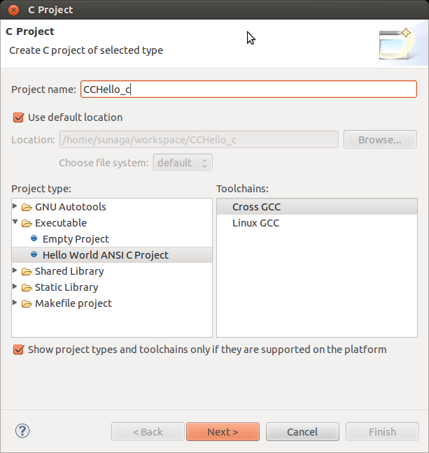
Task: Toggle show supported project types checkbox
Action: tap(18, 350)
